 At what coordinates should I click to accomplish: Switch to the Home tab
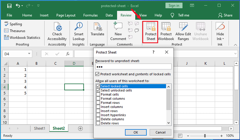(x=27, y=15)
